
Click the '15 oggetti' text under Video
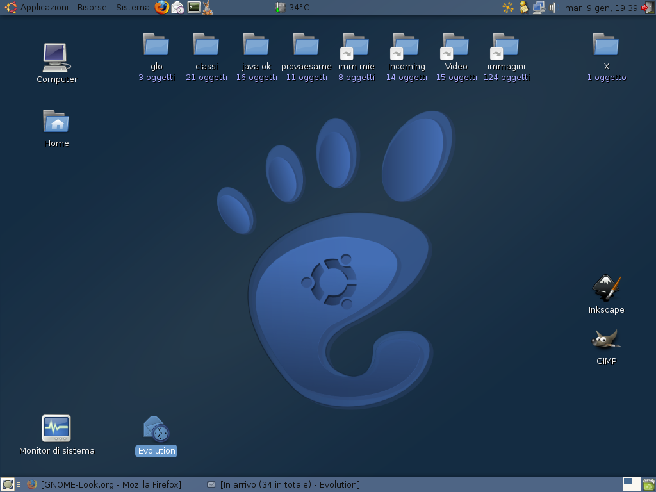tap(456, 78)
